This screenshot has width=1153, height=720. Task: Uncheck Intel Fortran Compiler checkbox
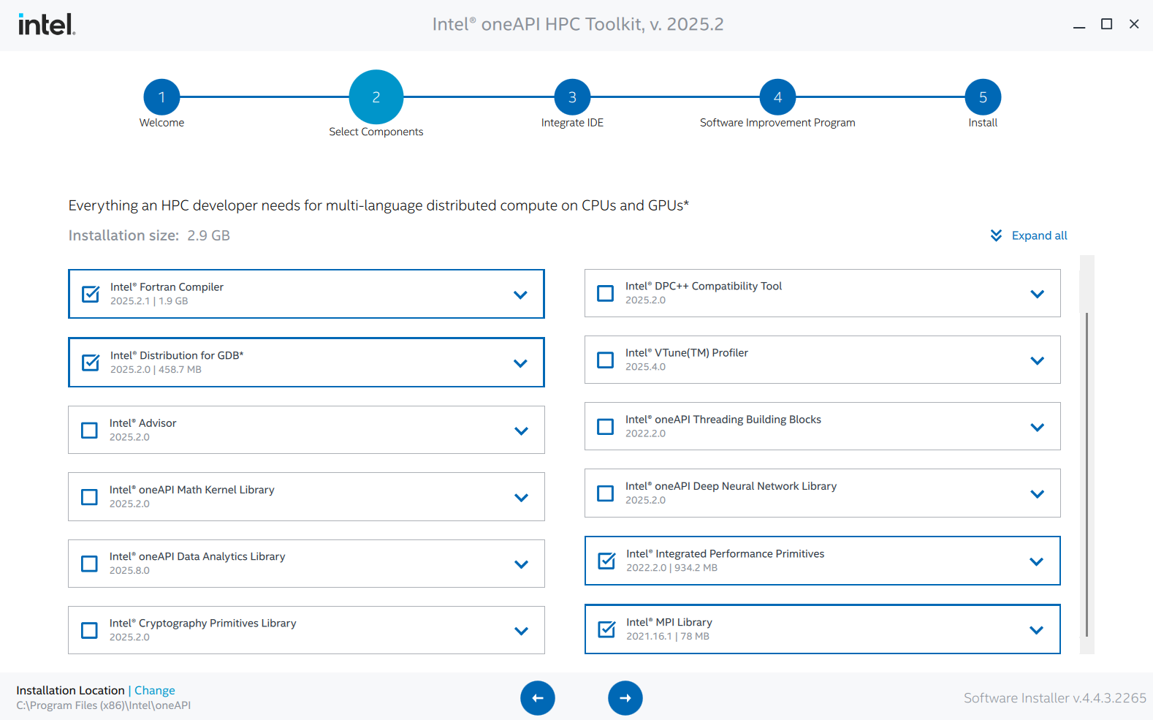(x=91, y=294)
